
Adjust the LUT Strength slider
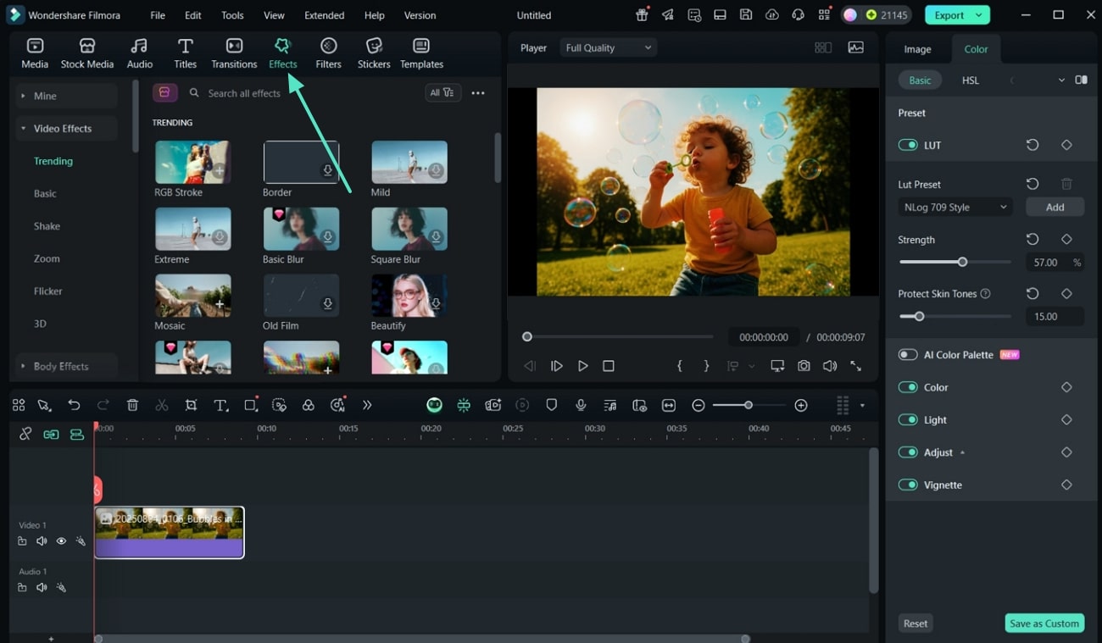(962, 262)
